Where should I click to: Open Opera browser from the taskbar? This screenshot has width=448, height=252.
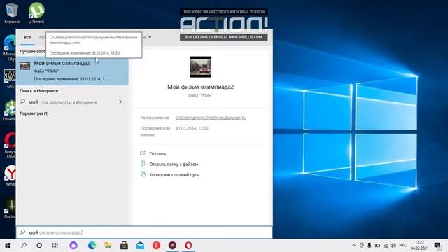coord(188,246)
